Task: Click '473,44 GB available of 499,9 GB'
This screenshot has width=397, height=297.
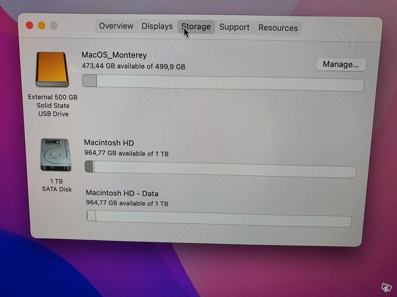Action: coord(134,66)
